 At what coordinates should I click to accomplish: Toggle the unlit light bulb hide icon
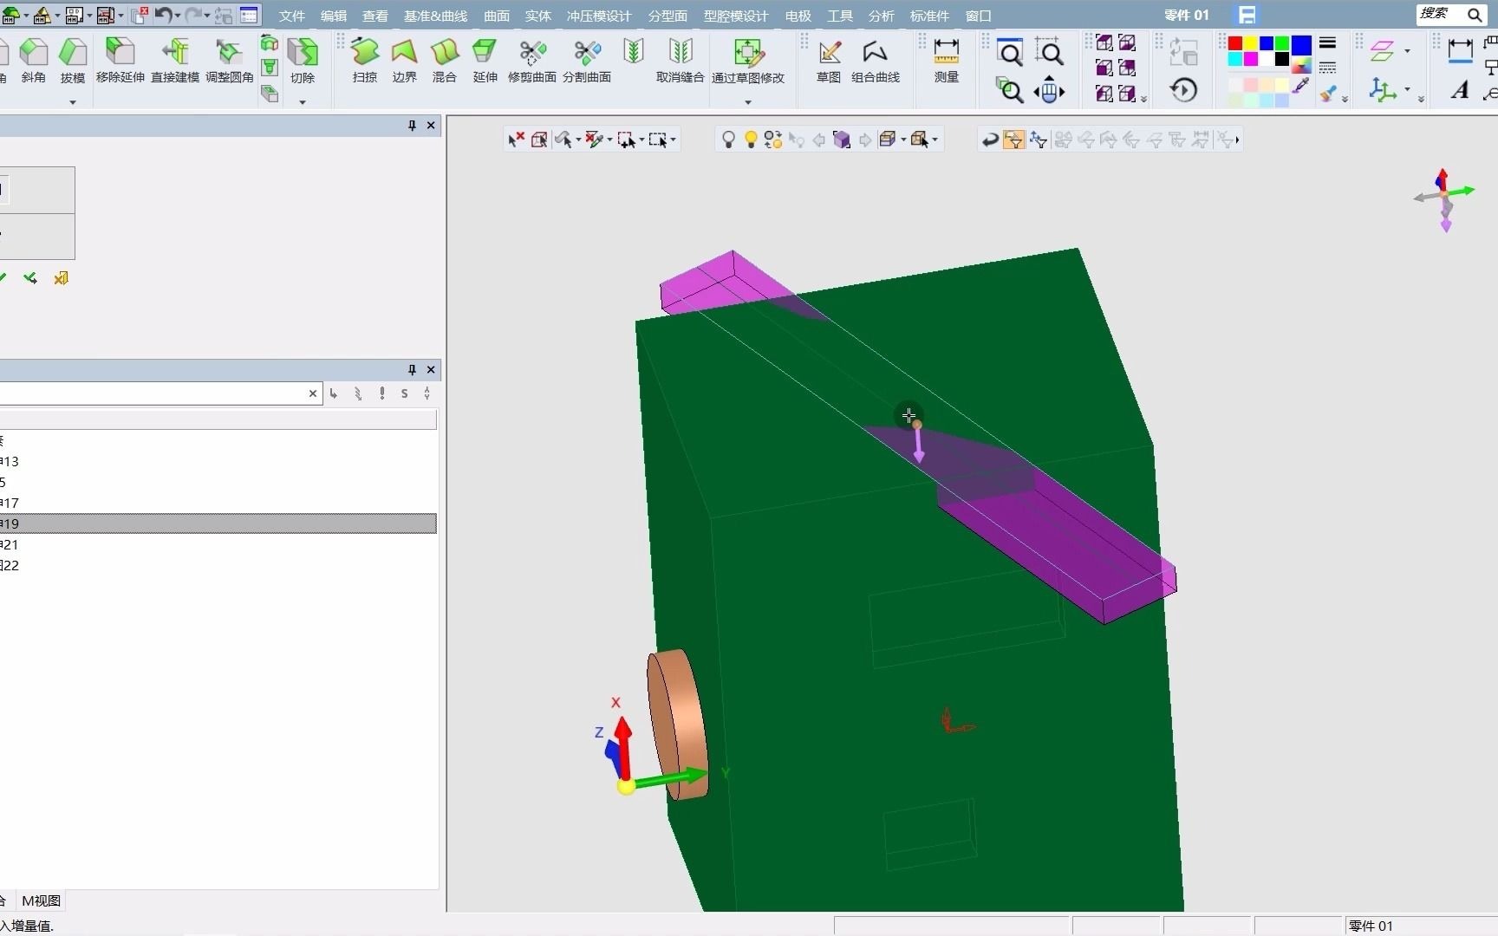(728, 140)
